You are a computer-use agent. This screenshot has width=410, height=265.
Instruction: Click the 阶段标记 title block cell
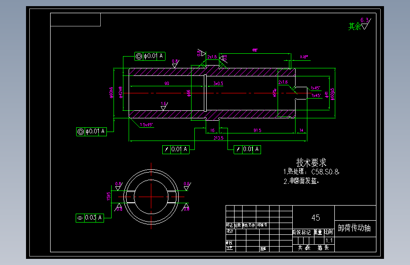click(302, 232)
